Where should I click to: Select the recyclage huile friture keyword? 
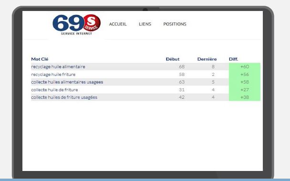tap(53, 75)
